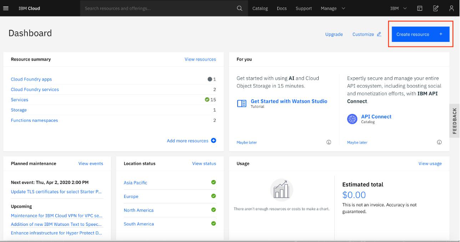This screenshot has height=242, width=460.
Task: Open Get Started with Watson Studio tutorial
Action: pyautogui.click(x=289, y=101)
